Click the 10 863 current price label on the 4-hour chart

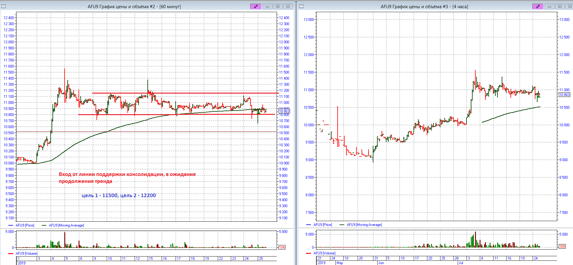tap(564, 95)
